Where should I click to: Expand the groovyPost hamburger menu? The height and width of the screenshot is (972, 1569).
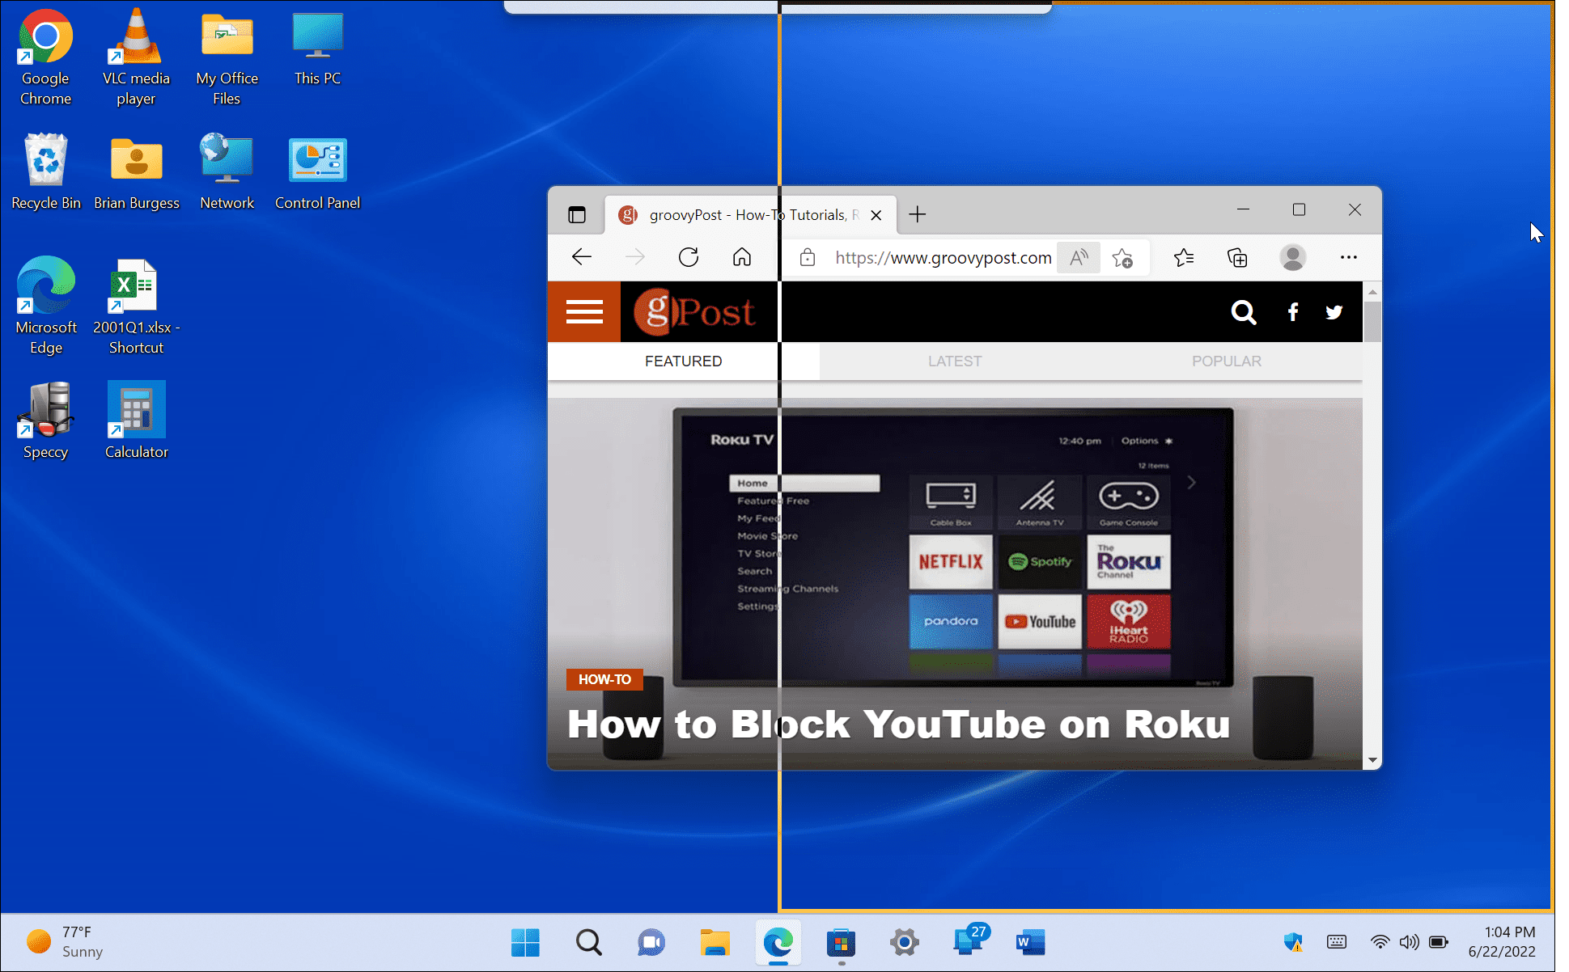[583, 311]
